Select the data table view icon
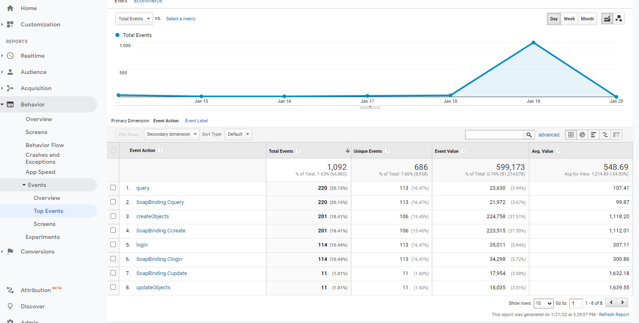 pos(571,135)
